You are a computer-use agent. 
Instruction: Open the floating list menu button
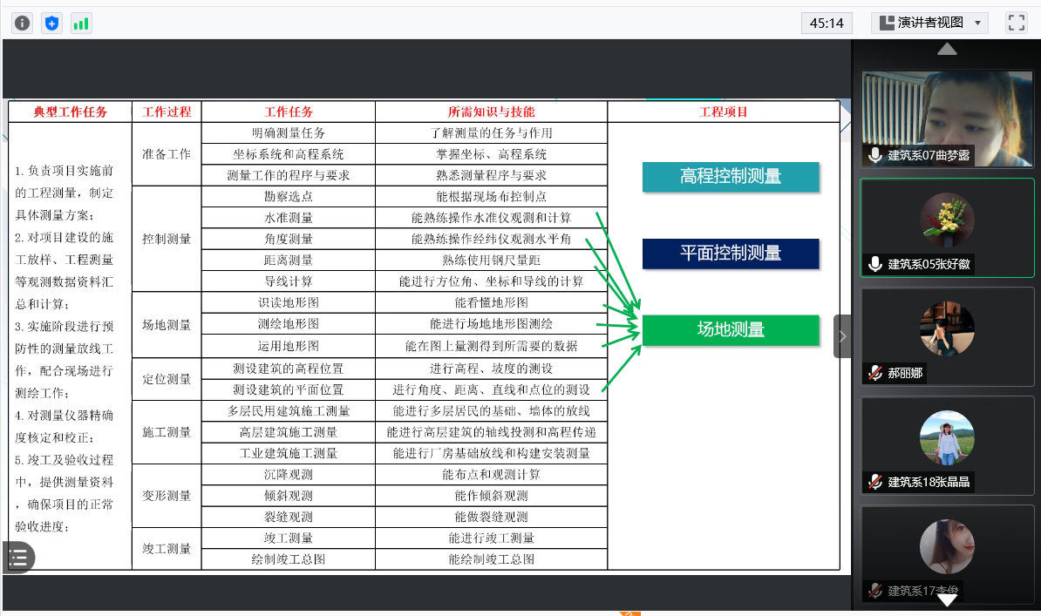click(x=18, y=558)
